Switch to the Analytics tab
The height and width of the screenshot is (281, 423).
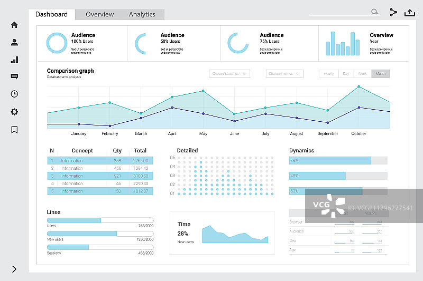[x=142, y=14]
